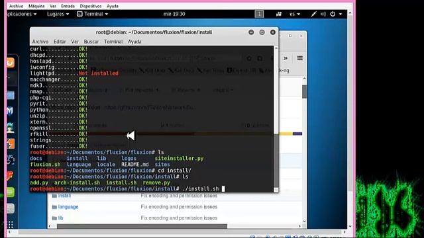Screen dimensions: 424x238
Task: Open the VirtualBox Ver menu
Action: coord(53,6)
